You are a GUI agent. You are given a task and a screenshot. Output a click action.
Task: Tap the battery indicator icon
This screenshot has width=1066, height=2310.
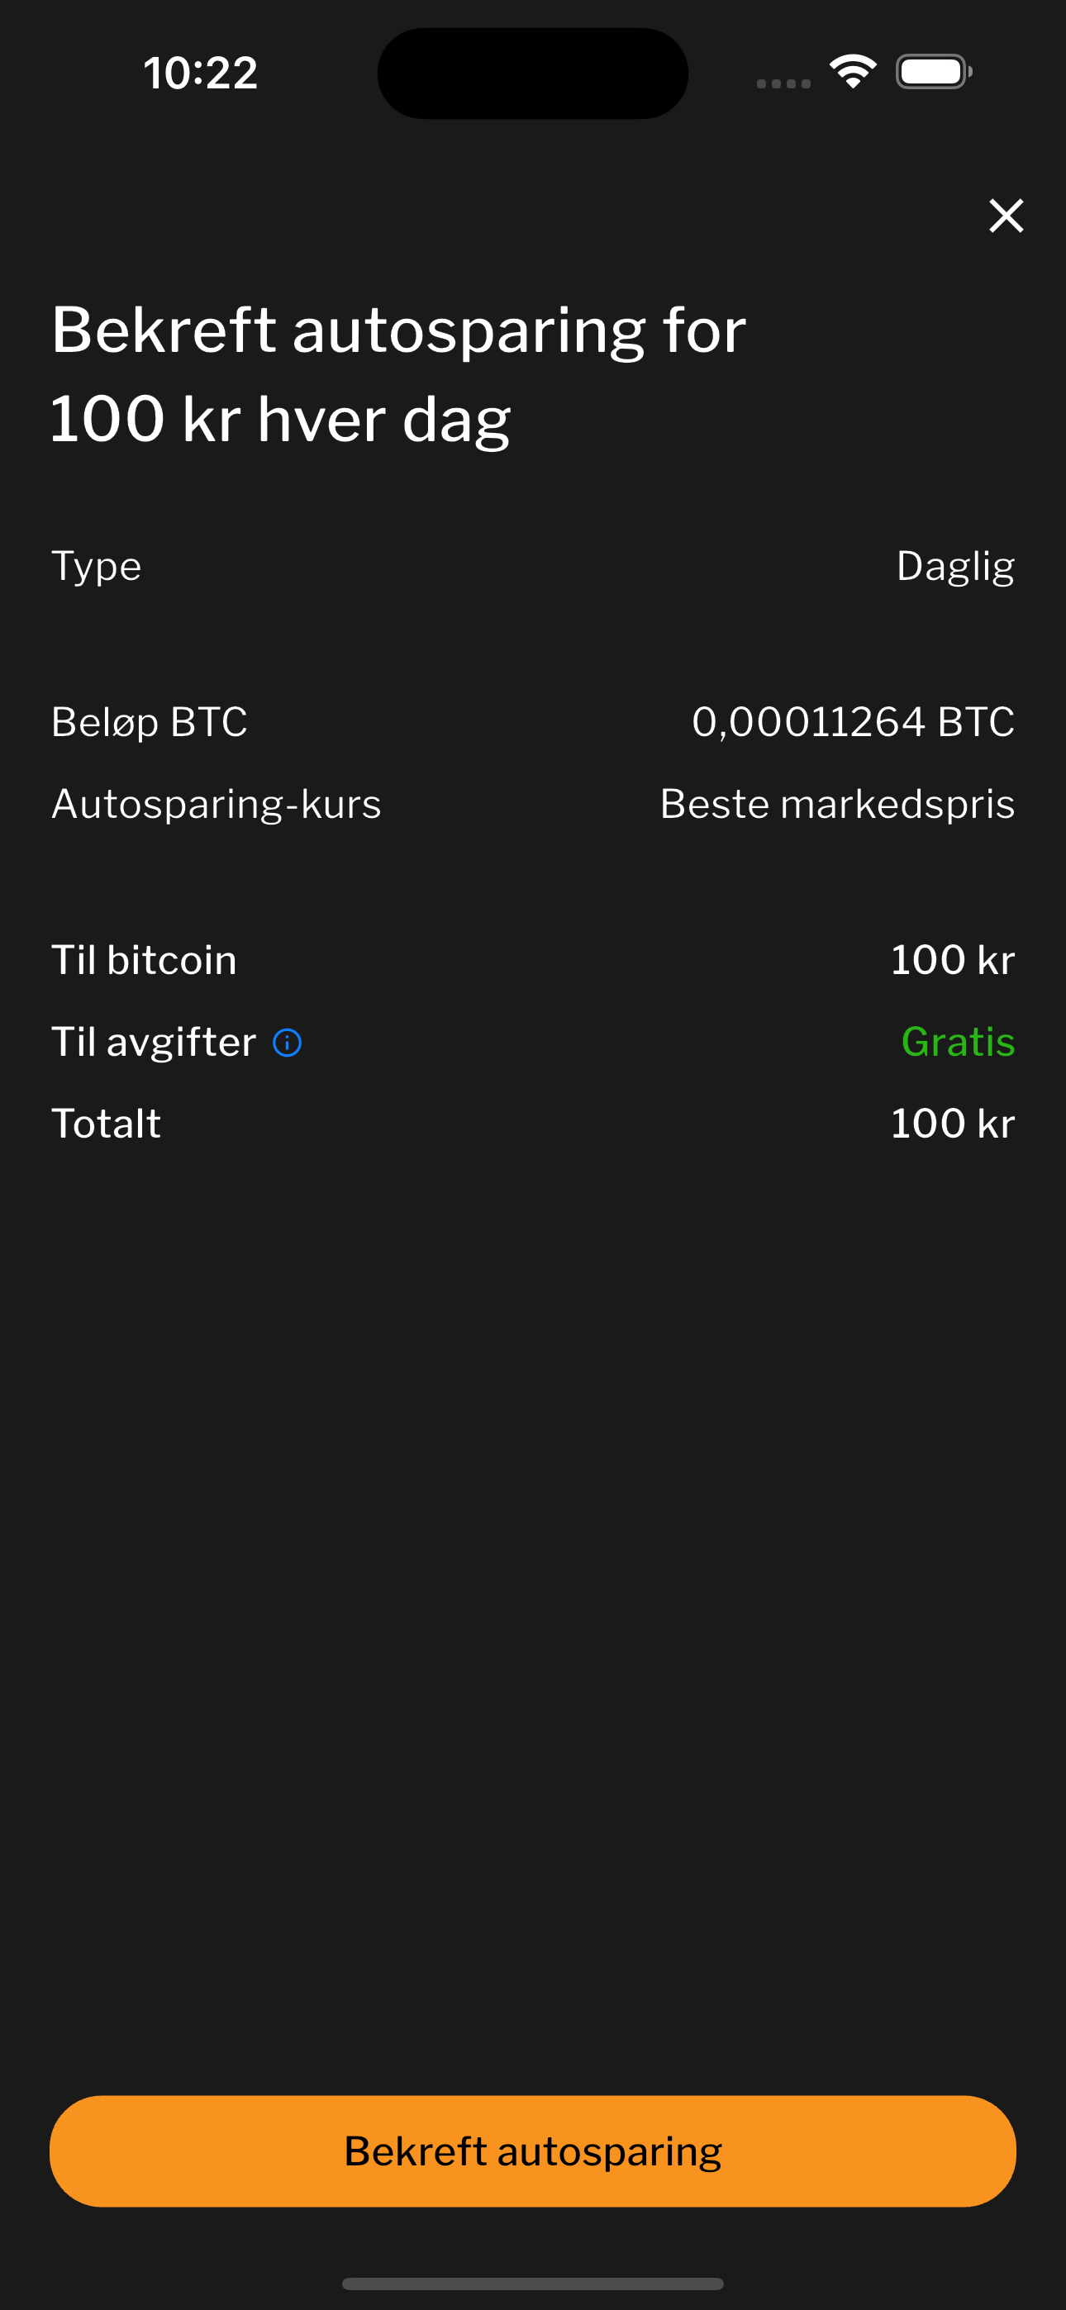pos(933,72)
